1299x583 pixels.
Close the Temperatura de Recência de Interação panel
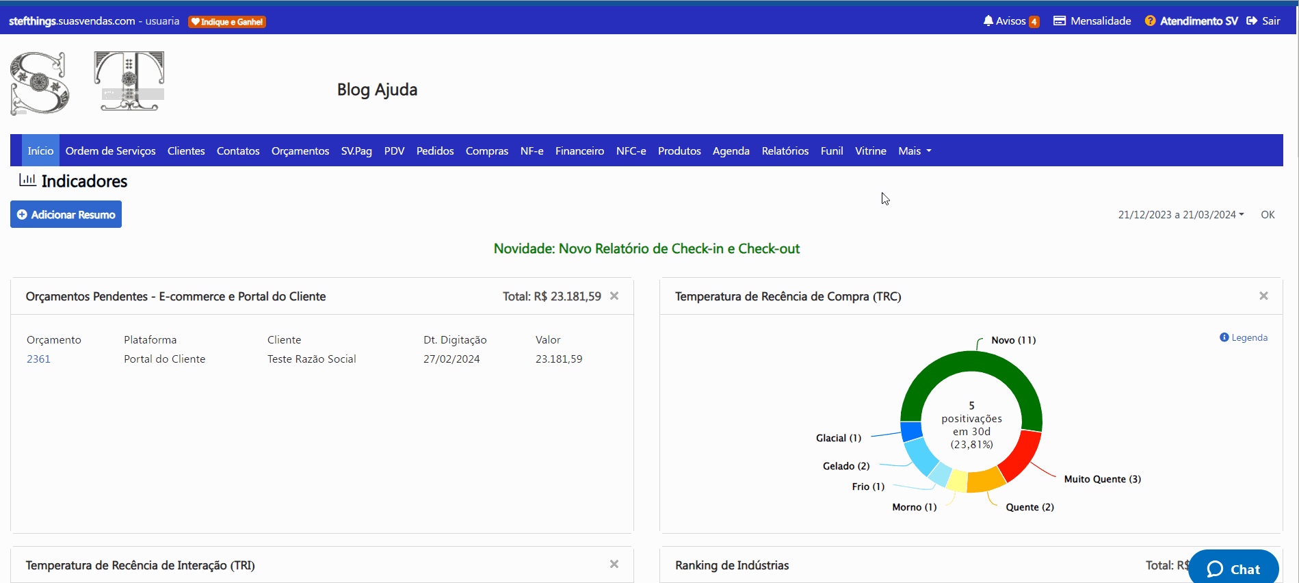coord(614,564)
